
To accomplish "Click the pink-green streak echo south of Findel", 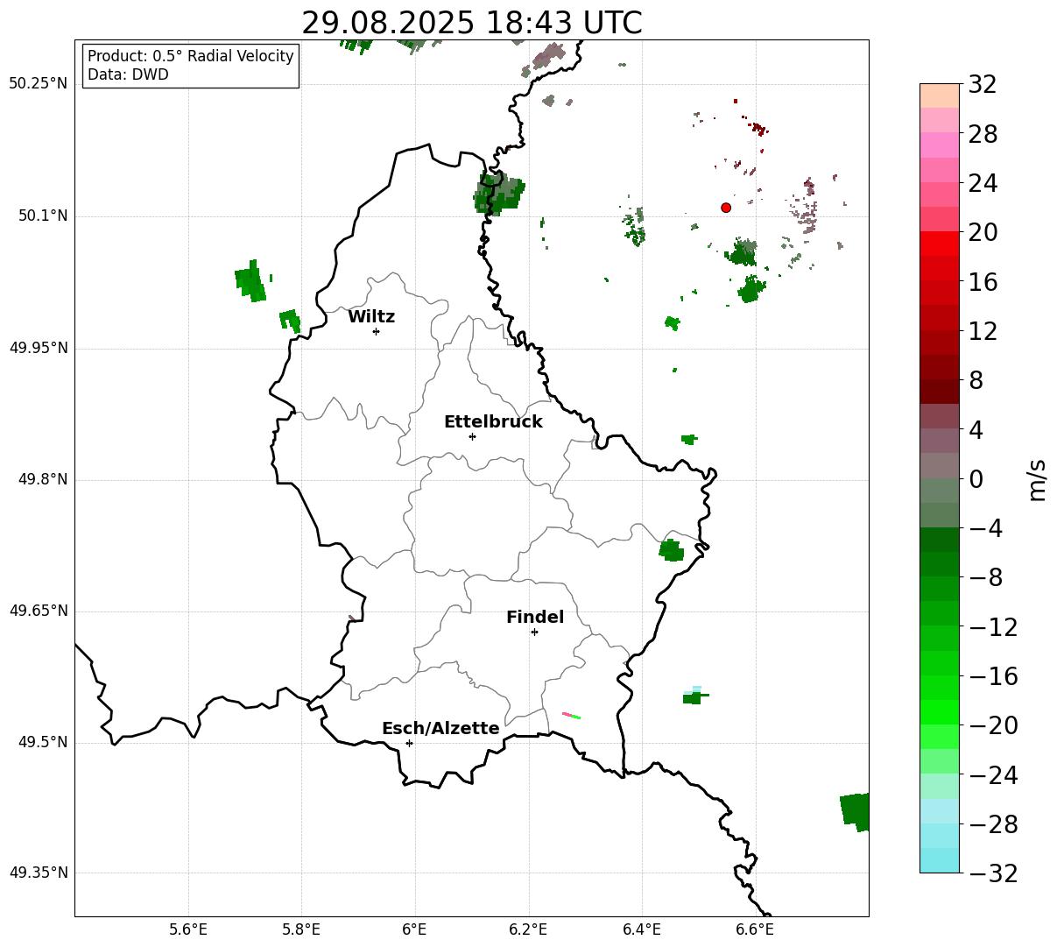I will tap(571, 716).
